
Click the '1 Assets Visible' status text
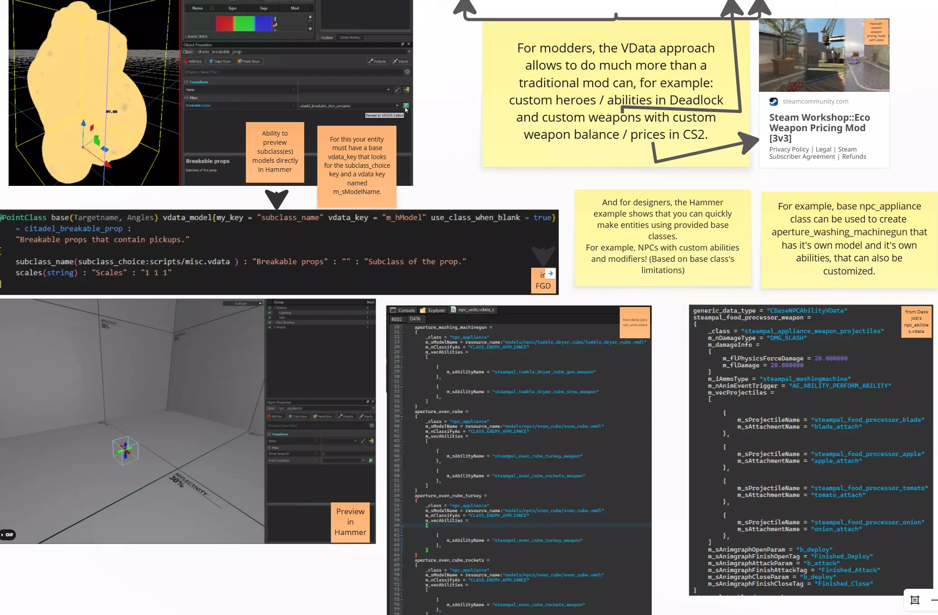[196, 37]
